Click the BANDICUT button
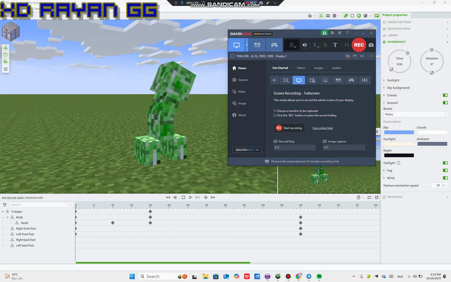The width and height of the screenshot is (451, 282). tap(247, 150)
